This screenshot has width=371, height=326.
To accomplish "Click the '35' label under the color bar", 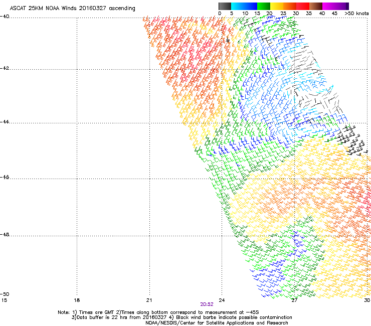I will tap(309, 14).
